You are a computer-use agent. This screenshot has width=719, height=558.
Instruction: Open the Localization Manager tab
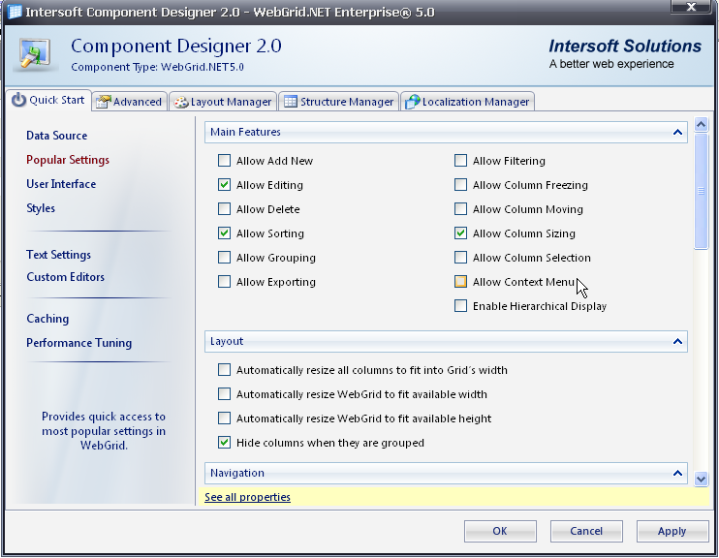point(467,102)
